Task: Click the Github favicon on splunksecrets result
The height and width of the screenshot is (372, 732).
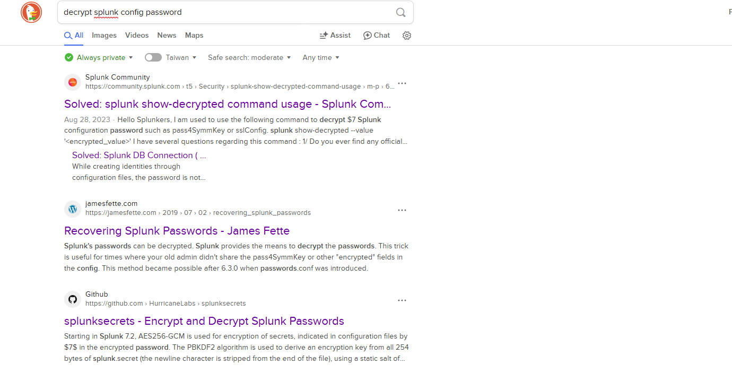Action: tap(73, 299)
